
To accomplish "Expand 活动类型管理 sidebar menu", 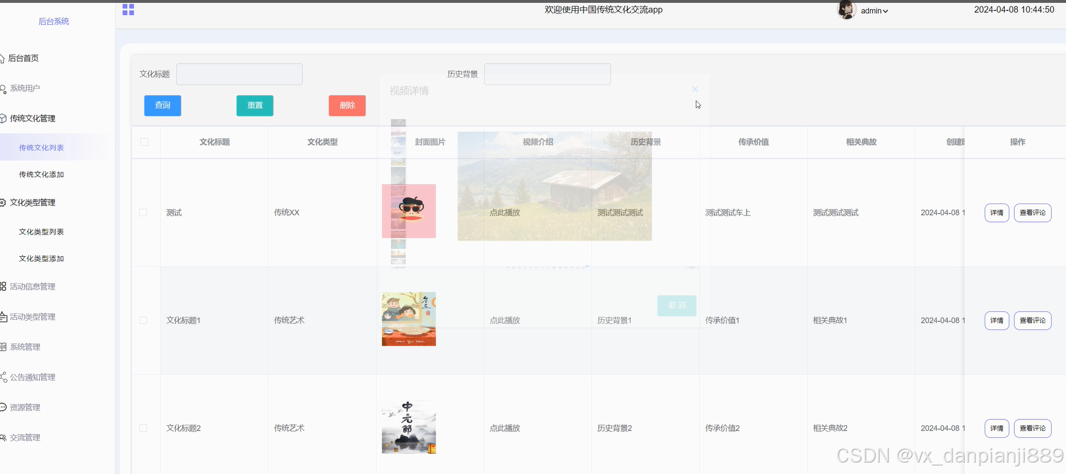I will [x=32, y=316].
